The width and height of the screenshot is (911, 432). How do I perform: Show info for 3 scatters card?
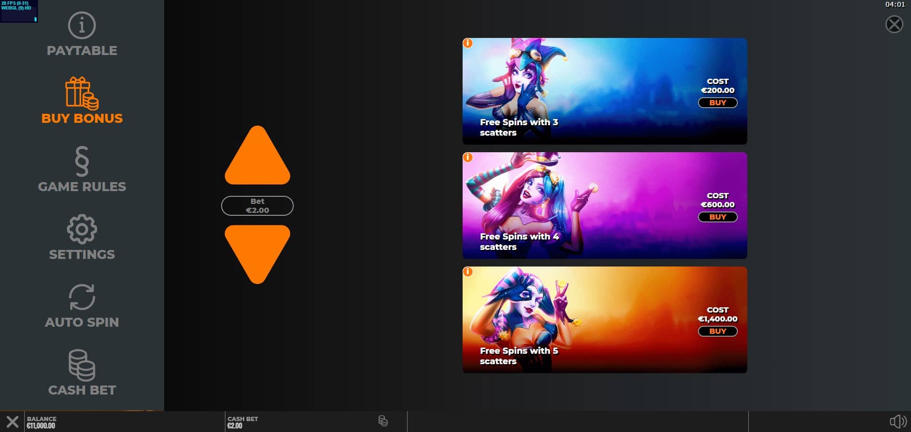468,43
